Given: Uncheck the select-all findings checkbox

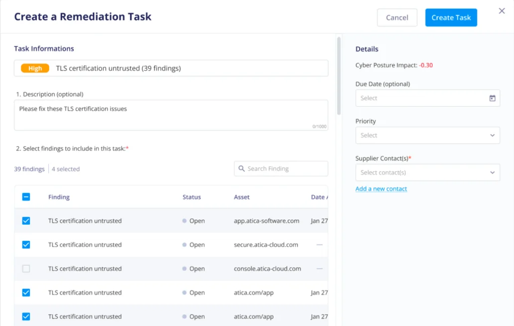Looking at the screenshot, I should (x=26, y=197).
